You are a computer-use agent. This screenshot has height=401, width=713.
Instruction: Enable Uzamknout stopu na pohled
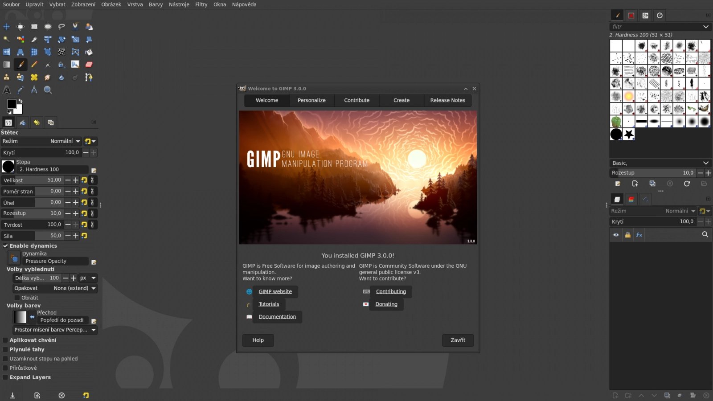5,359
